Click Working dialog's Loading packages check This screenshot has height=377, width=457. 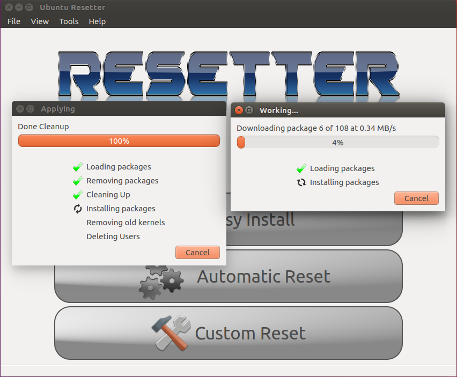click(x=301, y=168)
